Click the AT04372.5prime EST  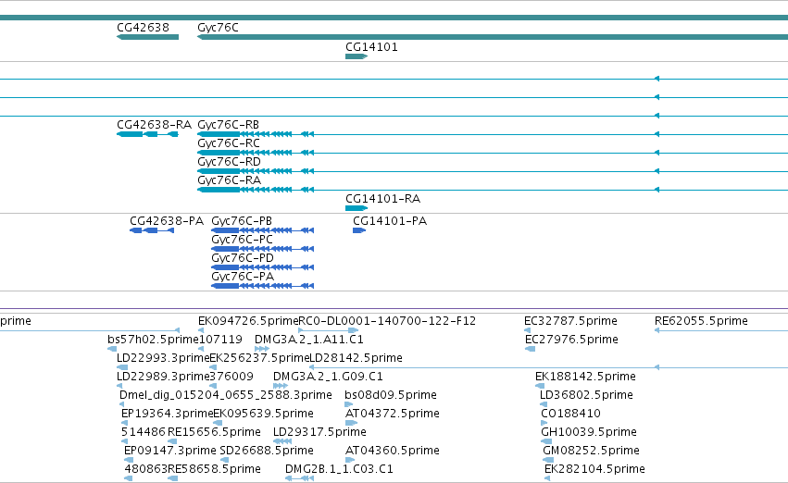coord(351,423)
